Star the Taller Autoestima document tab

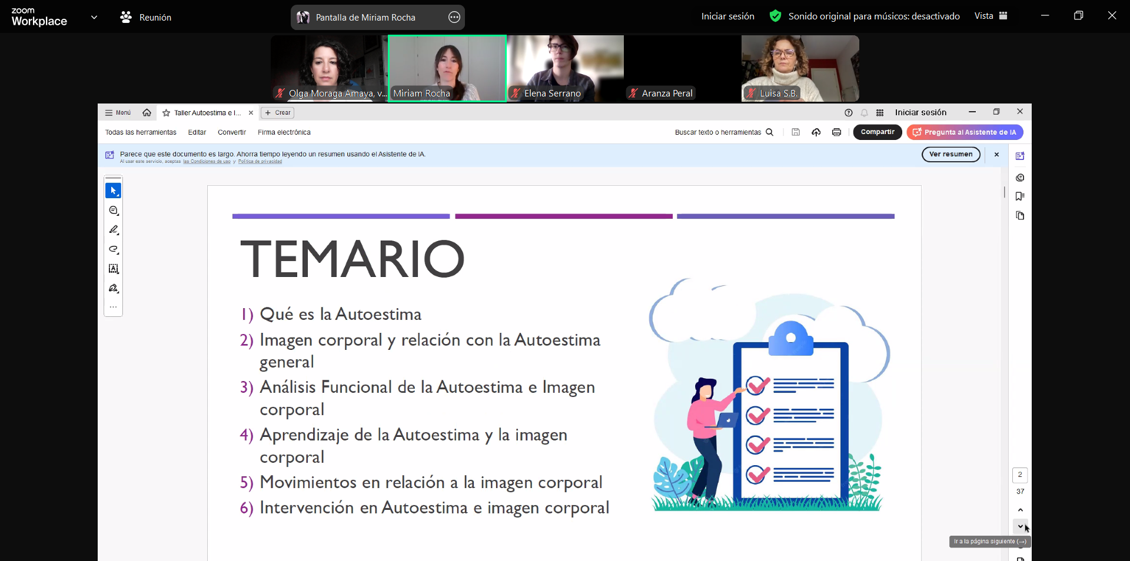pyautogui.click(x=167, y=113)
